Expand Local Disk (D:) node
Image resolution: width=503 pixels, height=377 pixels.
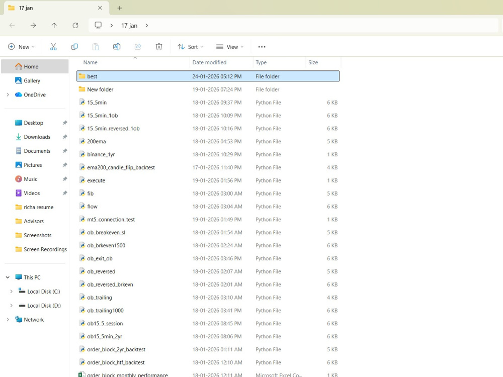click(11, 306)
